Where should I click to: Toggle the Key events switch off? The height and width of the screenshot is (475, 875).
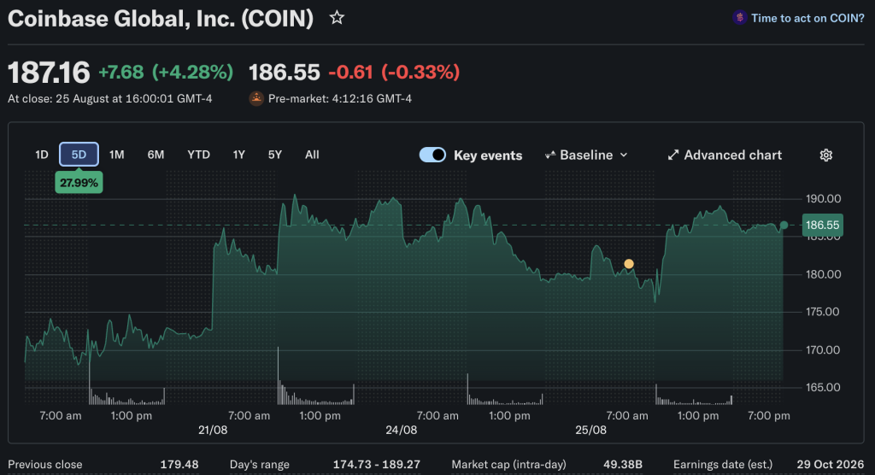pyautogui.click(x=432, y=155)
